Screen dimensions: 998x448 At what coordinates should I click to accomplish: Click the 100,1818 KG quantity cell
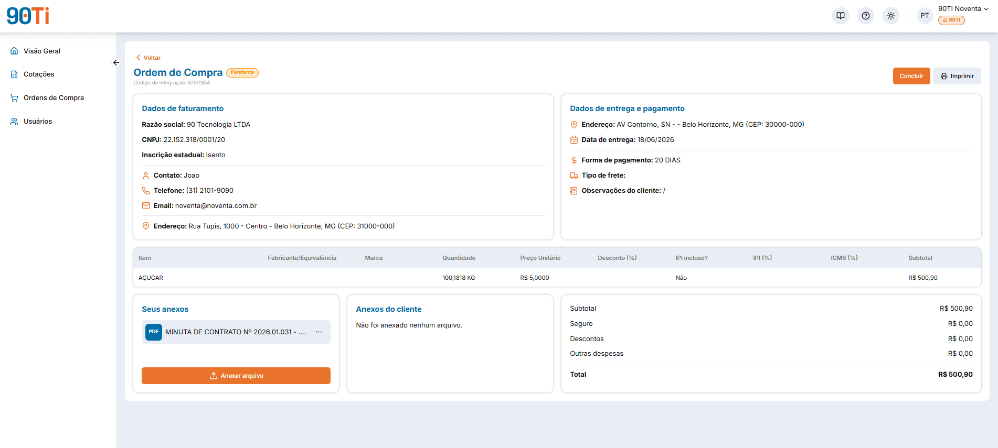[x=459, y=278]
